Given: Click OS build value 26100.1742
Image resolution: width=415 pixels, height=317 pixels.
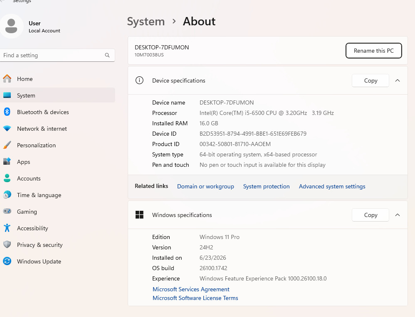Looking at the screenshot, I should point(213,268).
